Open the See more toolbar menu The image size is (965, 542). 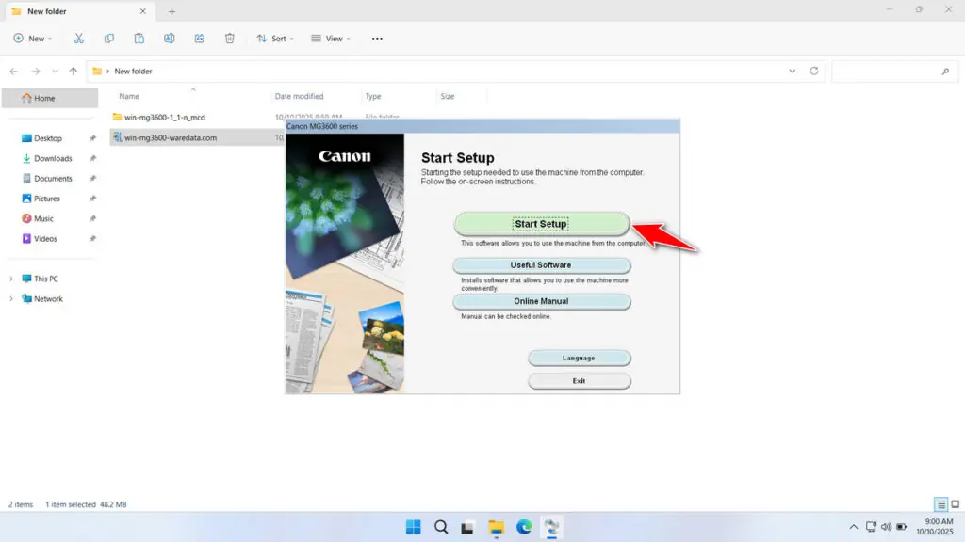(377, 38)
